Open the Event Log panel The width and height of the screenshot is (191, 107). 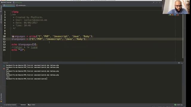coord(178,105)
